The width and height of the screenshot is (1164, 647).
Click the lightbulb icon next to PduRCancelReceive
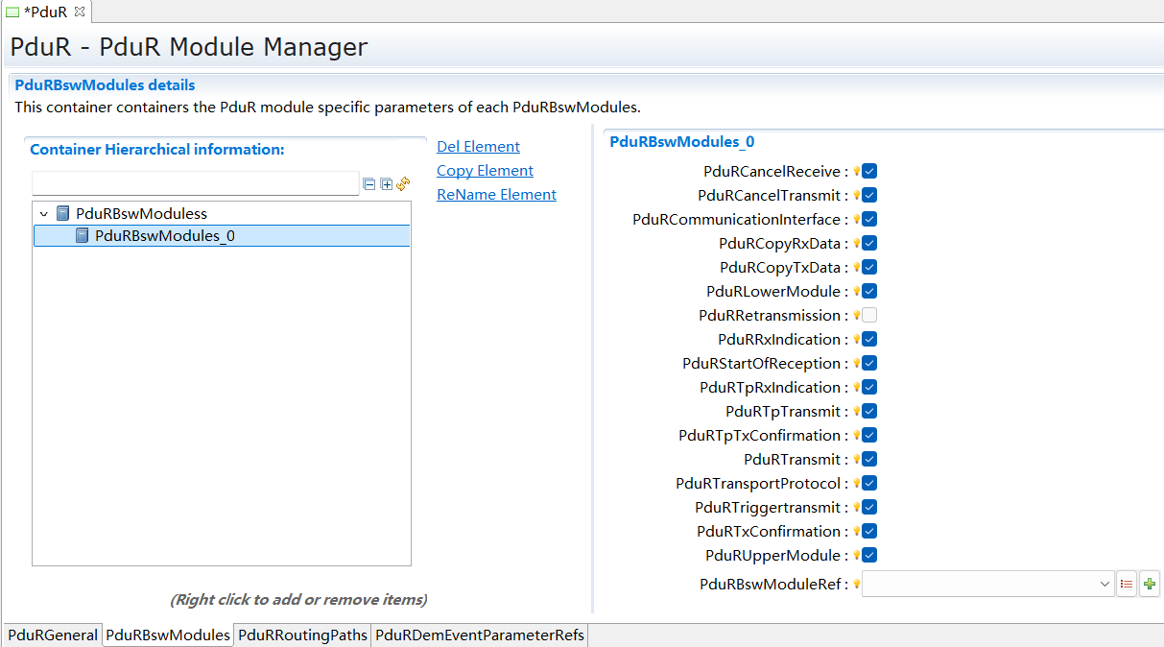[x=857, y=171]
